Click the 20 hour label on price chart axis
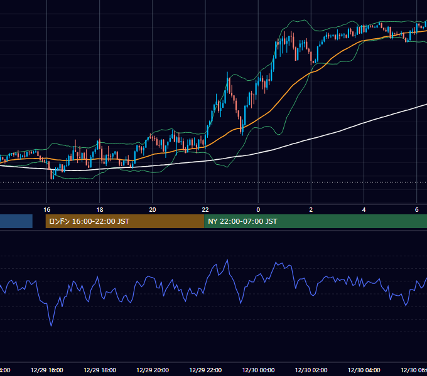 [x=153, y=210]
